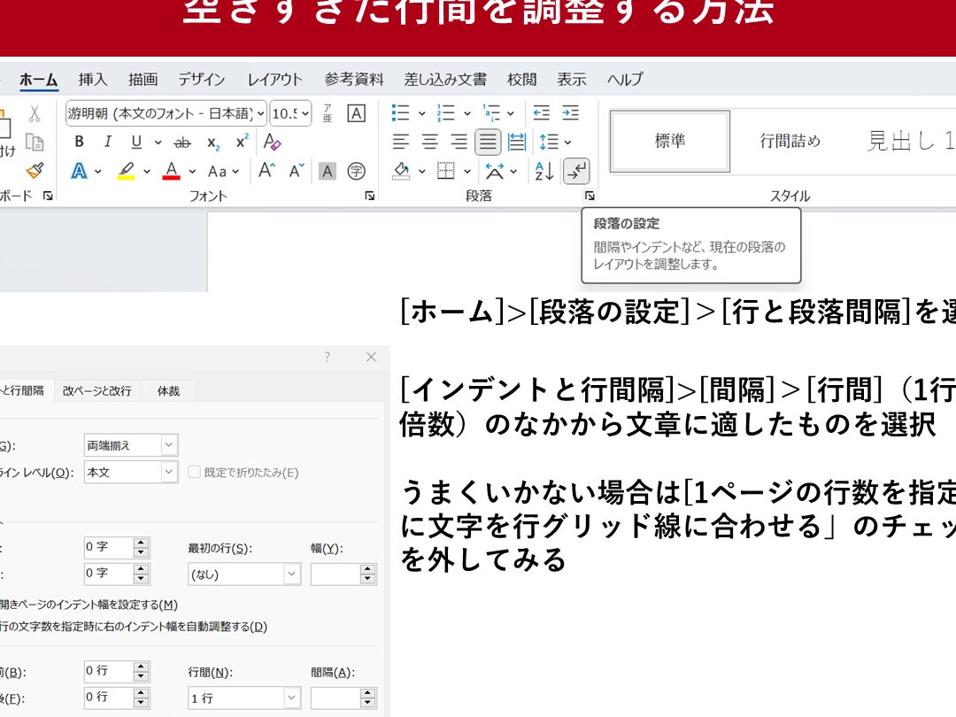The height and width of the screenshot is (717, 956).
Task: Activate the Format Painter tool
Action: [35, 170]
